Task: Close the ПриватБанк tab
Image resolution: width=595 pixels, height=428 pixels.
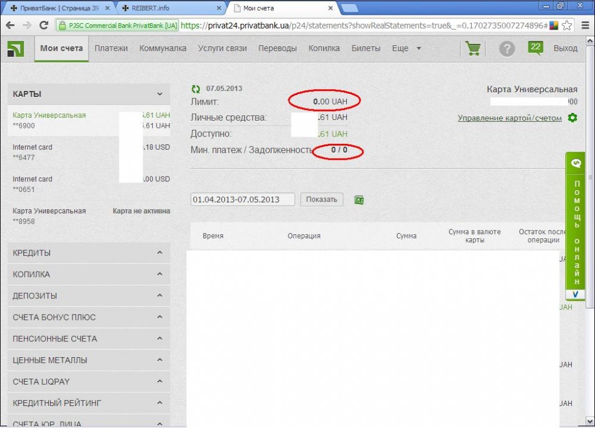Action: coord(107,8)
